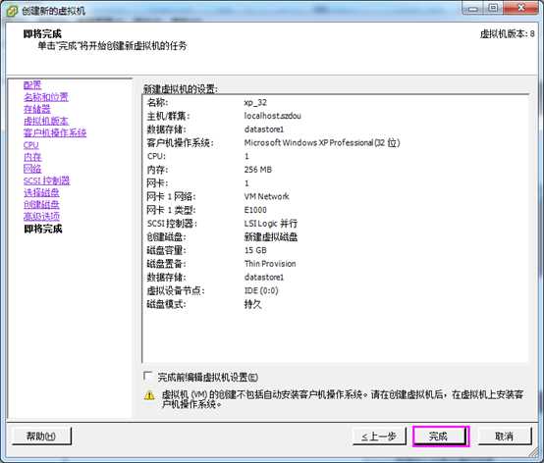Image resolution: width=544 pixels, height=463 pixels.
Task: Minimize the wizard window
Action: [473, 7]
